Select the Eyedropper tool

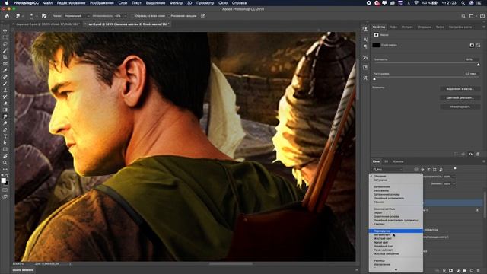point(5,70)
